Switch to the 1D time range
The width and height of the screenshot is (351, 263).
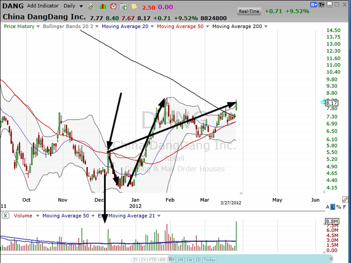[x=198, y=259]
